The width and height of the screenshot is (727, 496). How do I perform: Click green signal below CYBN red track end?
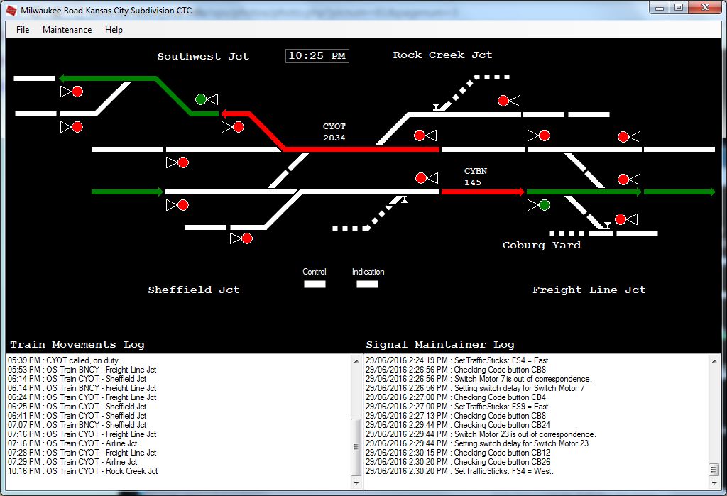(545, 205)
